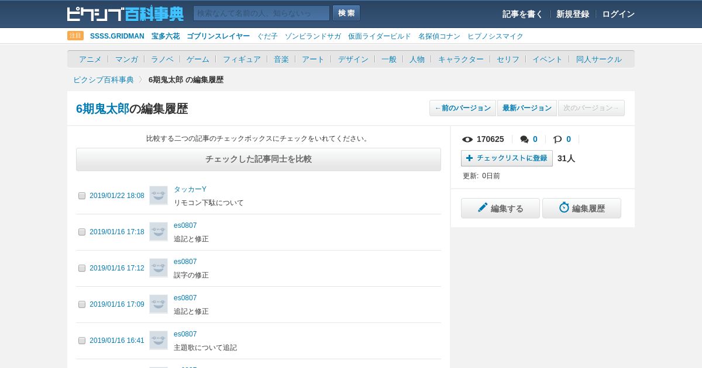This screenshot has height=368, width=702.
Task: Check the box for 2019/01/16 16:41
Action: tap(82, 341)
